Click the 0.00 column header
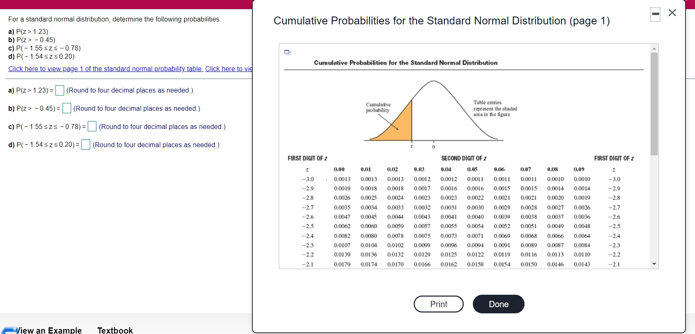Image resolution: width=695 pixels, height=334 pixels. 339,169
